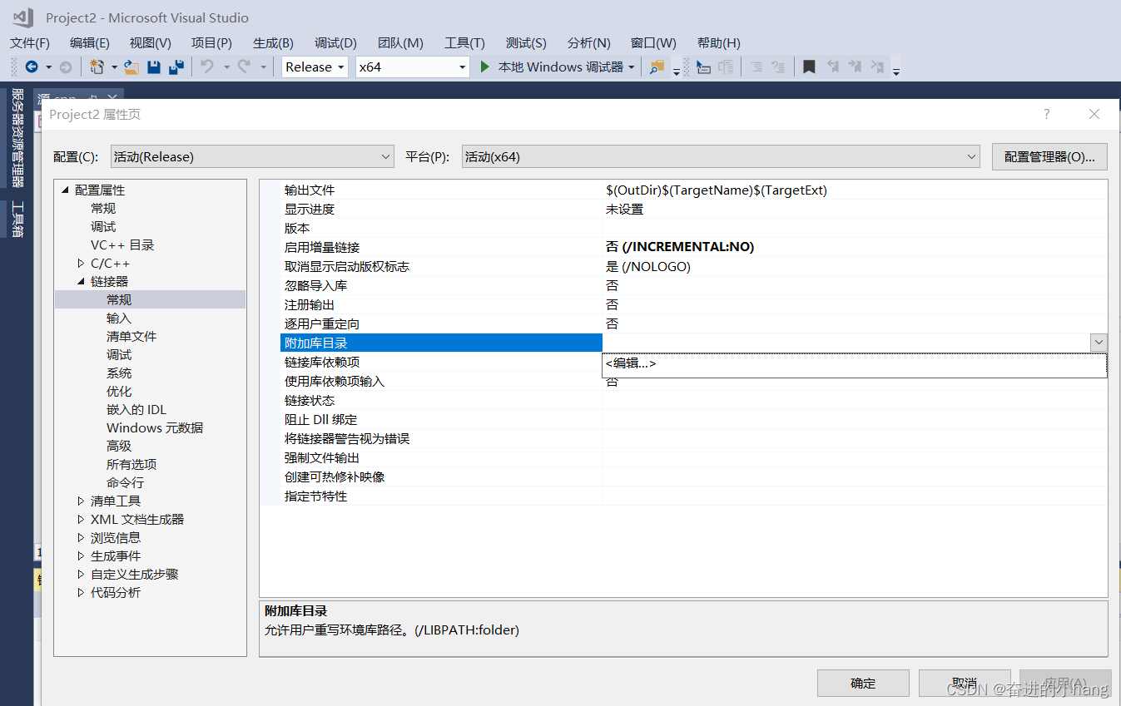Image resolution: width=1121 pixels, height=706 pixels.
Task: Open the 平台 活动(x64) combo box
Action: tap(721, 156)
